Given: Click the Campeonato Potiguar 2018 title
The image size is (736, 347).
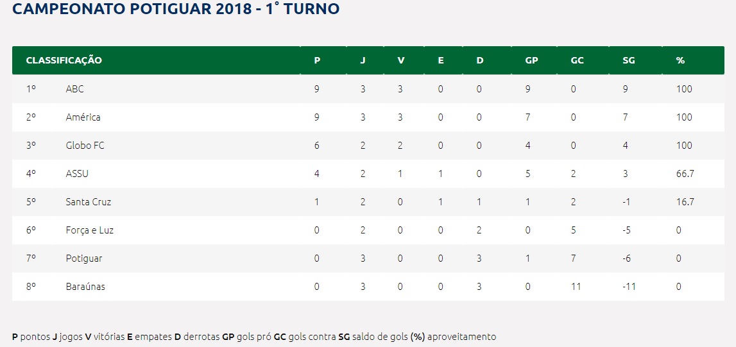Looking at the screenshot, I should click(176, 8).
